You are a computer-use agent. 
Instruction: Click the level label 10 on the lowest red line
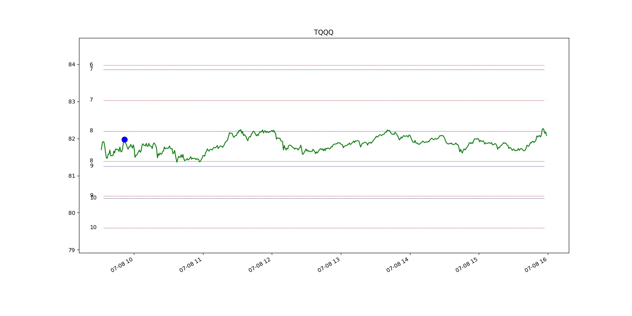tap(93, 227)
